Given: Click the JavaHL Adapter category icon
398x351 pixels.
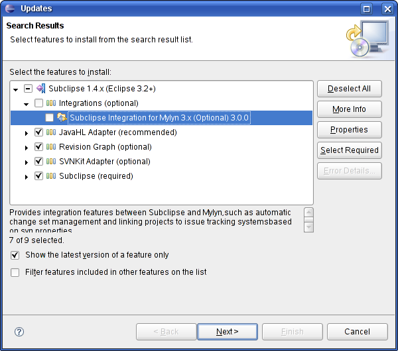Looking at the screenshot, I should pyautogui.click(x=51, y=132).
